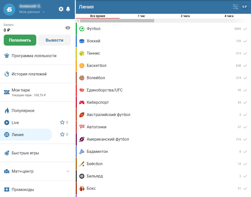Open Мои данные link
Screen dimensions: 251x197
click(32, 12)
